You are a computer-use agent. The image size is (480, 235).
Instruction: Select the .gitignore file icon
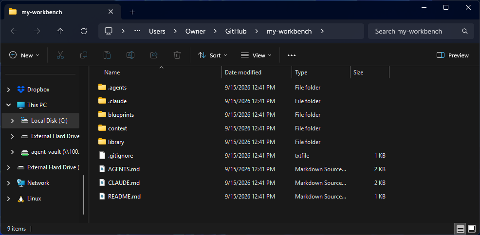click(x=102, y=155)
